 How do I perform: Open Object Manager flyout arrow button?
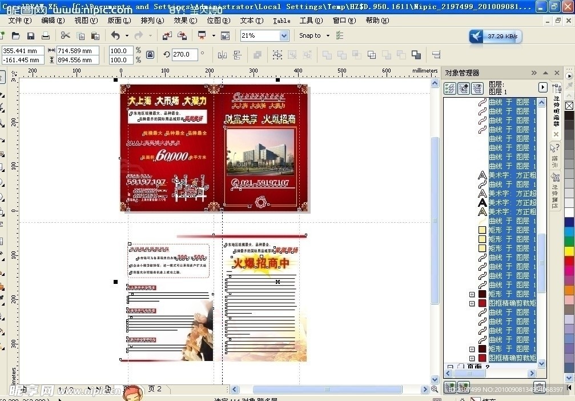[x=542, y=87]
